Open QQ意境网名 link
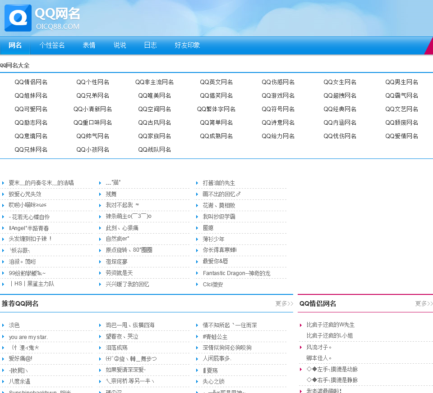The height and width of the screenshot is (393, 433). tap(31, 136)
